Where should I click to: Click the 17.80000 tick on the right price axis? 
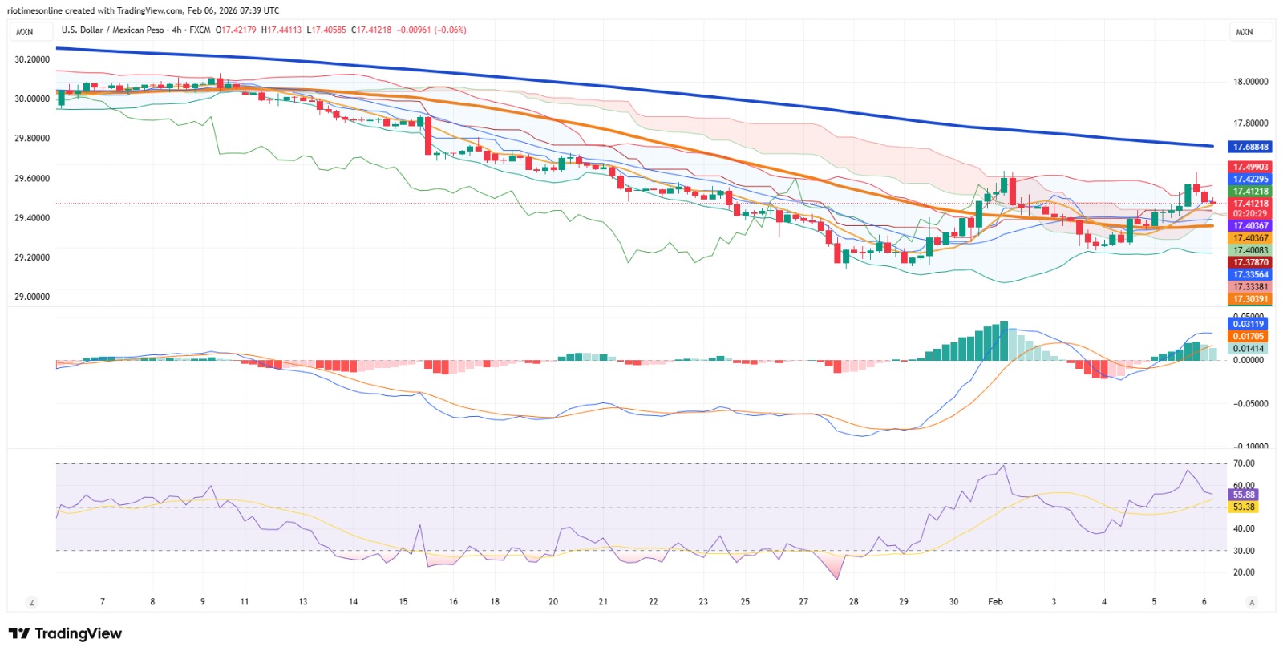[1250, 123]
